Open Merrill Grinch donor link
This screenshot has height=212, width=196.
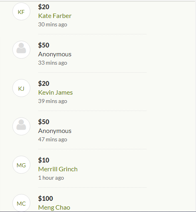tap(58, 169)
